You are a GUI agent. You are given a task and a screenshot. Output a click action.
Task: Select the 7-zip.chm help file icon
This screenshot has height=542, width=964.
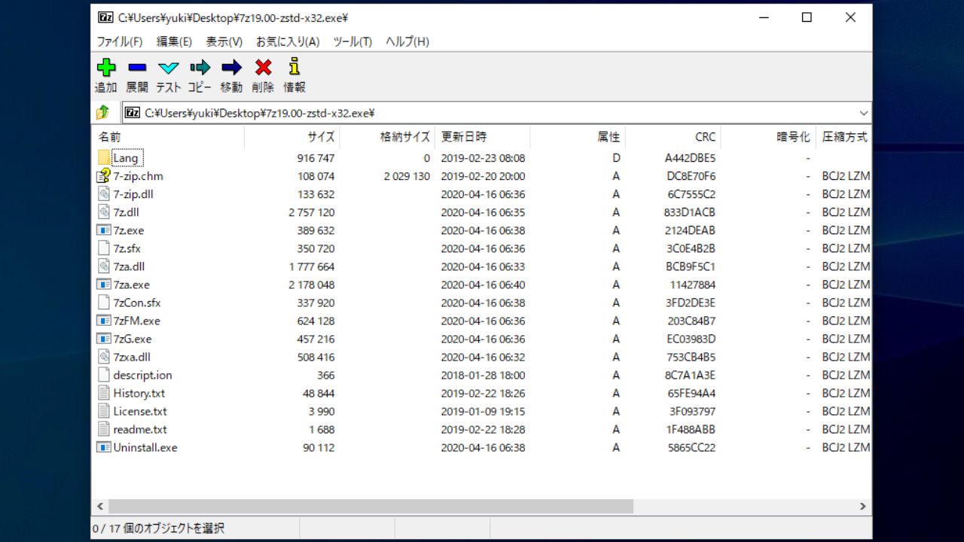[104, 176]
